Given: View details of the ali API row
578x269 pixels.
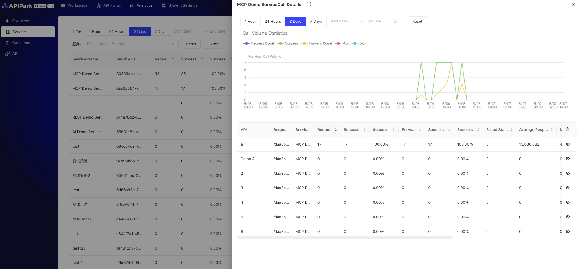Looking at the screenshot, I should pyautogui.click(x=567, y=144).
